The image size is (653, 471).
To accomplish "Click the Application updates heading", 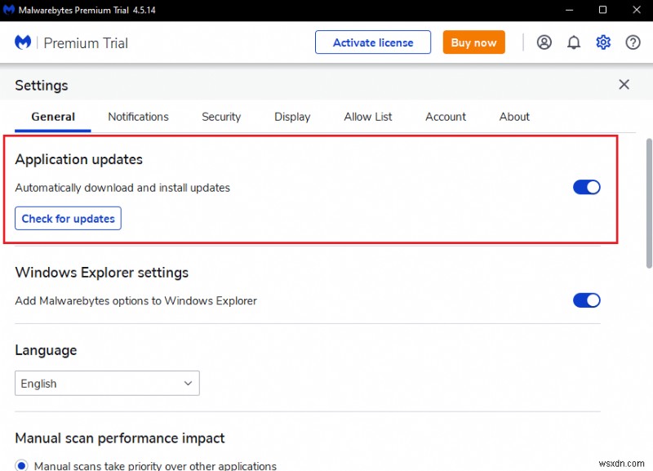I will coord(78,159).
